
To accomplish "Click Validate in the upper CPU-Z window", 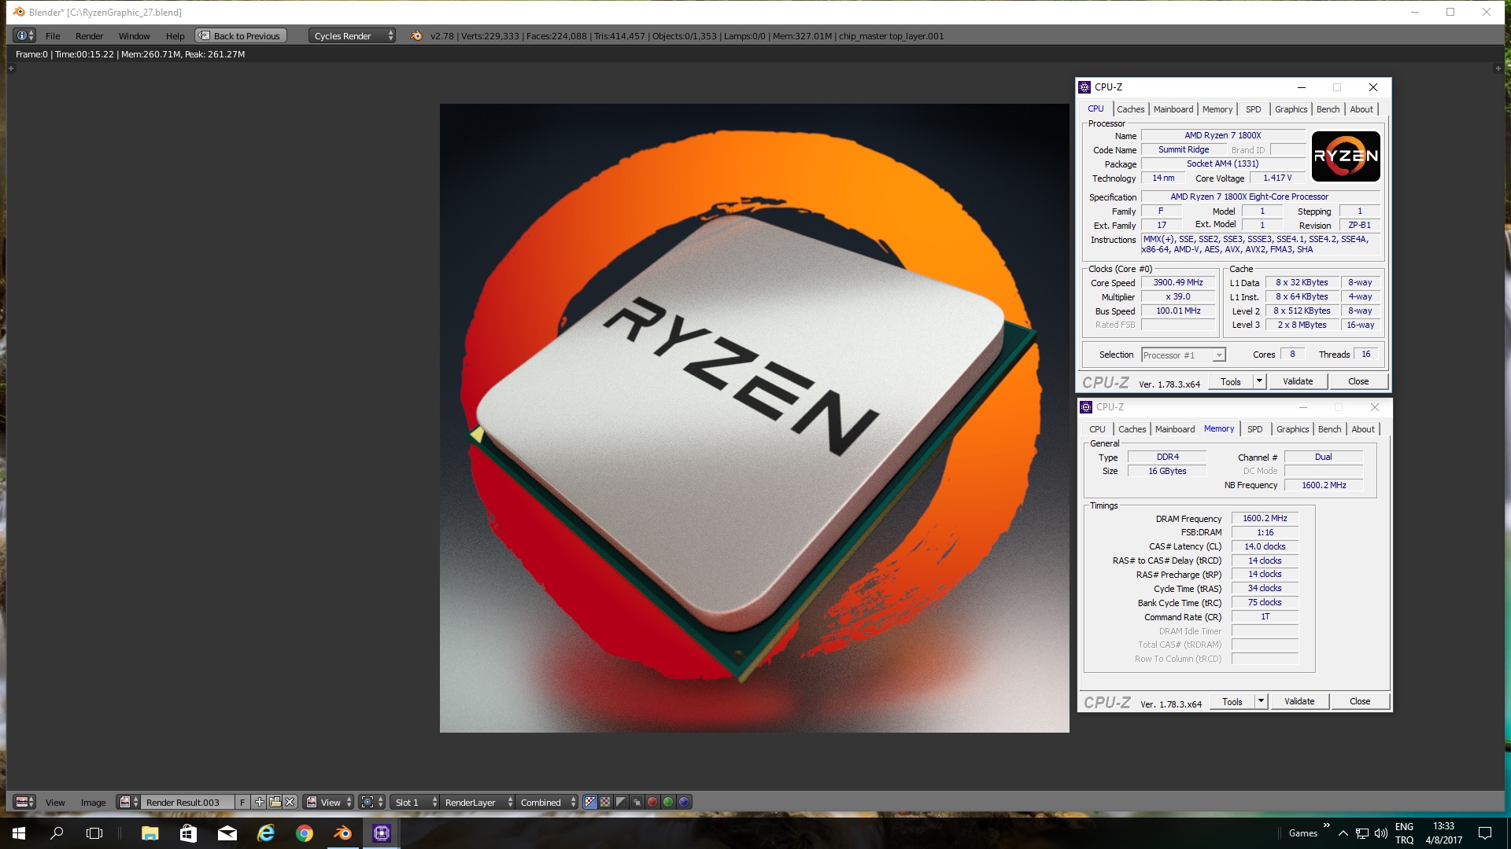I will click(x=1298, y=381).
